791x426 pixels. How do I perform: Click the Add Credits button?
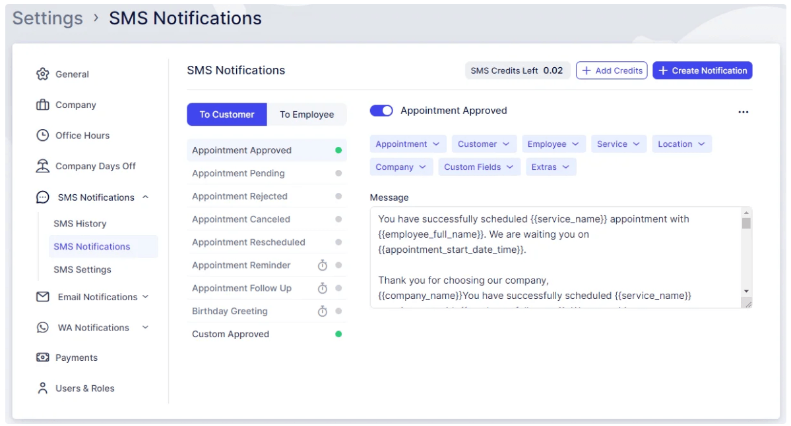click(x=612, y=70)
